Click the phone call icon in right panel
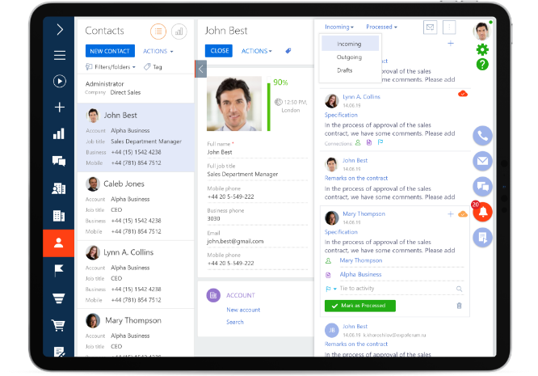 tap(483, 136)
